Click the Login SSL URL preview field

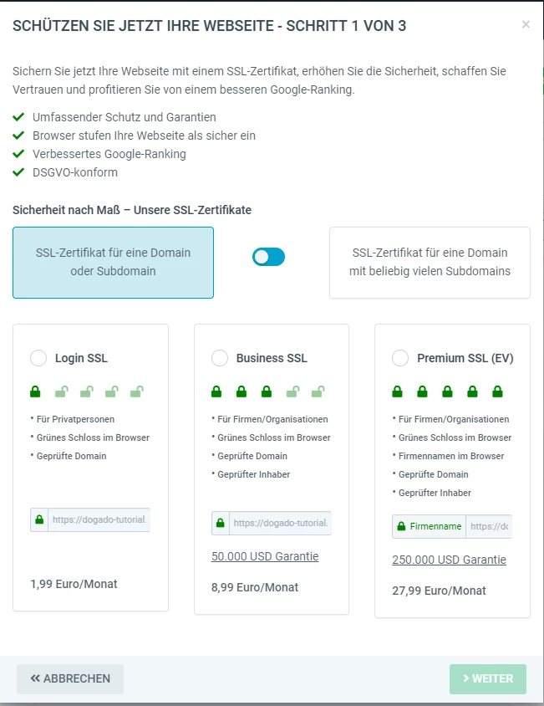pos(99,519)
